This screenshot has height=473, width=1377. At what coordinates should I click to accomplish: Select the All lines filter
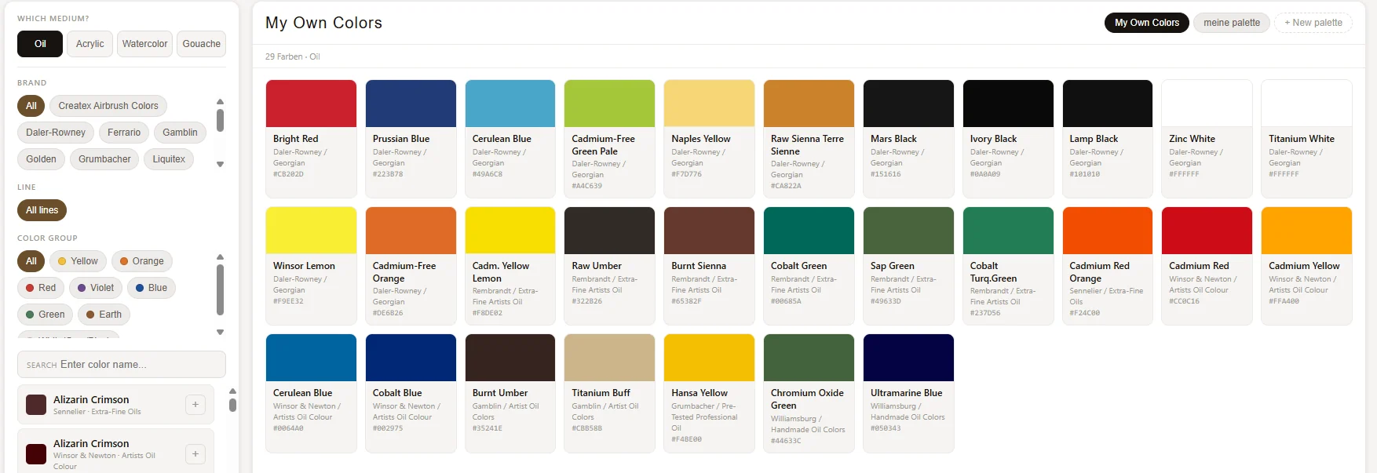[x=42, y=210]
